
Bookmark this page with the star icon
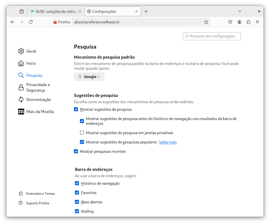coord(206,22)
